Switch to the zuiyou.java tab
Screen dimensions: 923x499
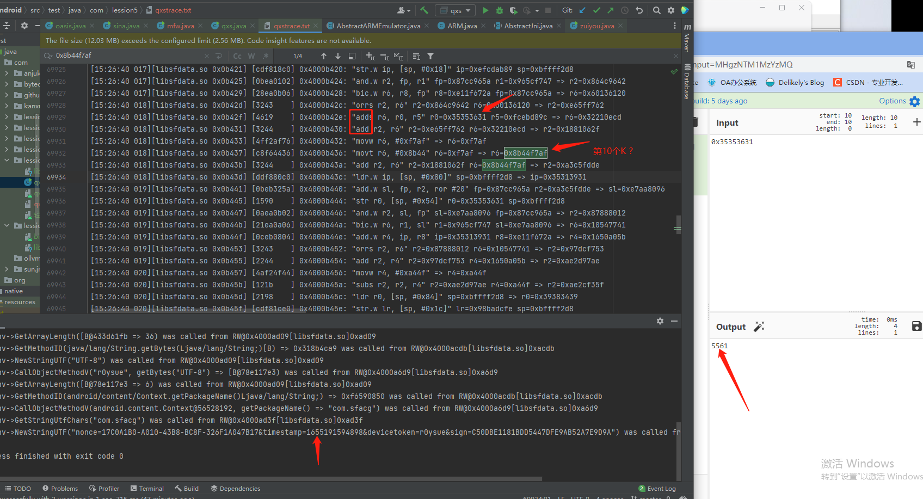pos(596,26)
